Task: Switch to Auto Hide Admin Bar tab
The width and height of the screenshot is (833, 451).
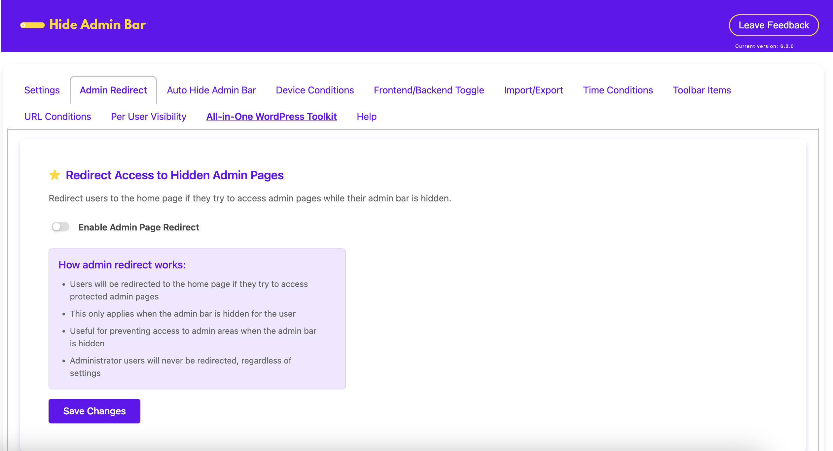Action: click(x=211, y=90)
